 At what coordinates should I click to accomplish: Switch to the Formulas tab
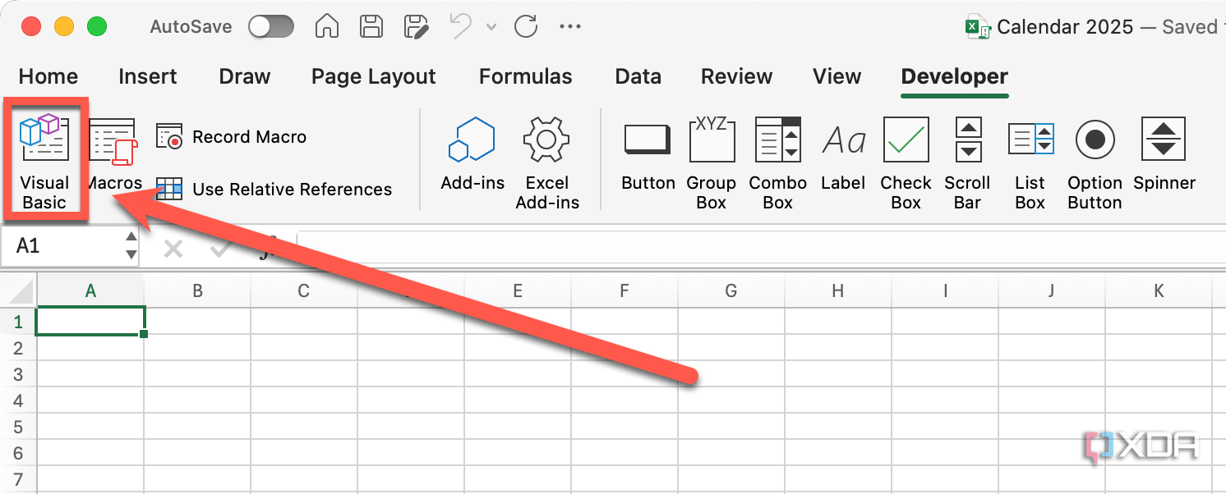tap(524, 76)
